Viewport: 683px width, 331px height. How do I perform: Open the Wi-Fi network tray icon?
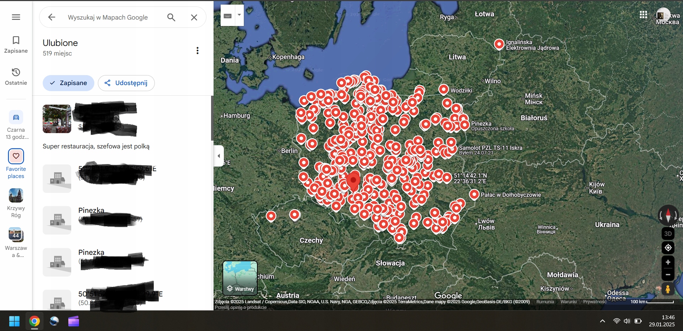[x=616, y=321]
